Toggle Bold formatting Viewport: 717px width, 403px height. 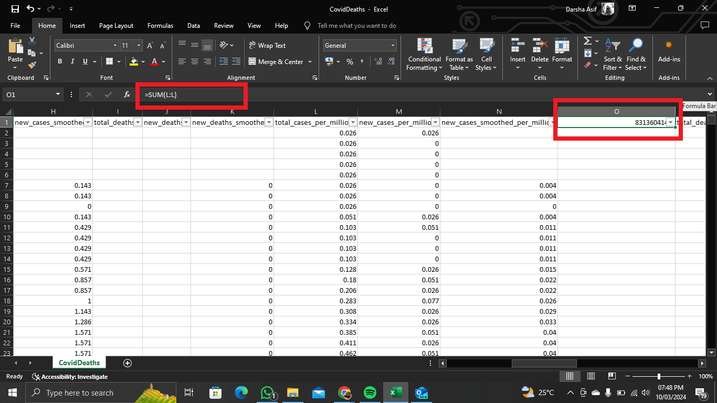pos(60,62)
